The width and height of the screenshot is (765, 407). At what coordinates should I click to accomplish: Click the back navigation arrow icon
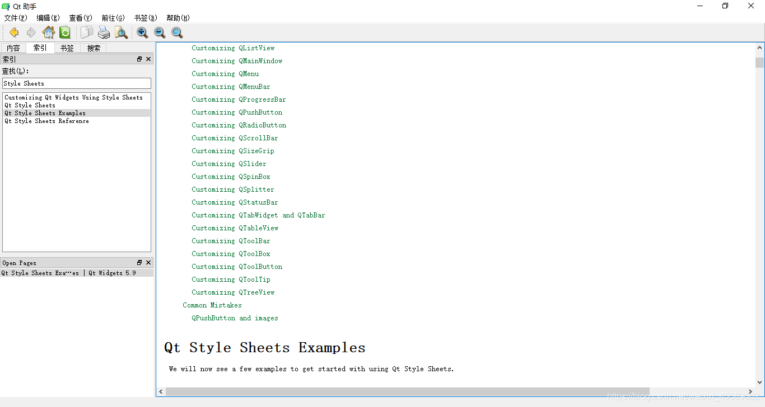[x=13, y=32]
